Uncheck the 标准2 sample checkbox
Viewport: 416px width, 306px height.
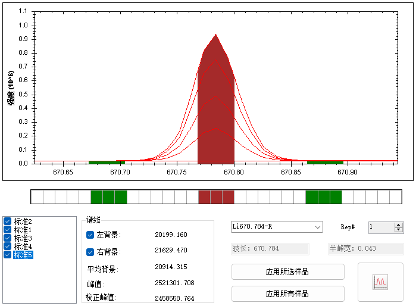(x=7, y=221)
